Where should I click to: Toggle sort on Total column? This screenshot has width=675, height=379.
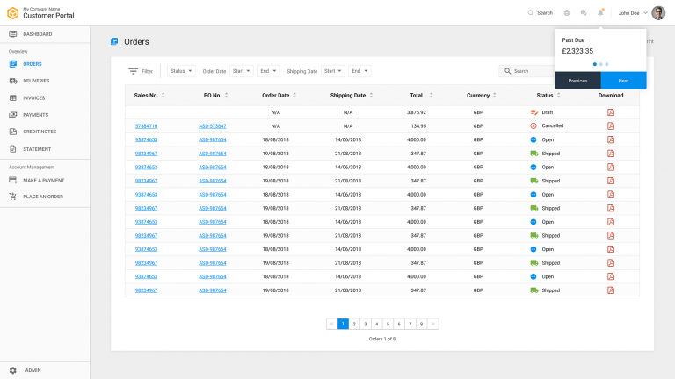point(429,95)
